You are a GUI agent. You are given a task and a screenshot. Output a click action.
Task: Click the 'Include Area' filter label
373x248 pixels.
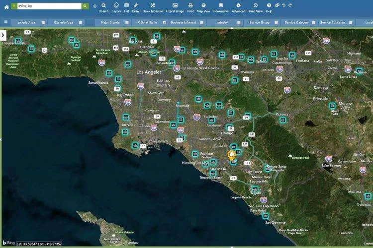point(26,22)
